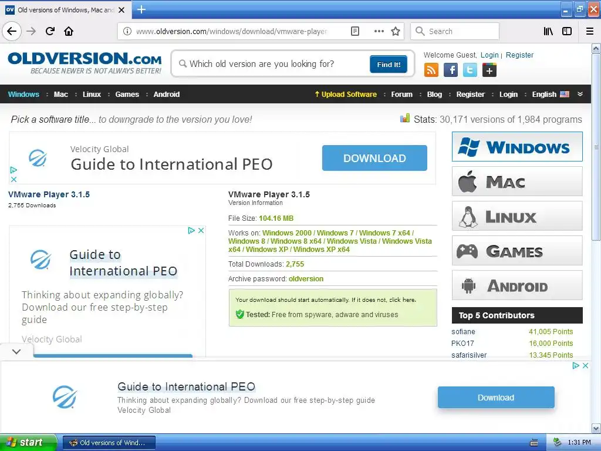Image resolution: width=601 pixels, height=451 pixels.
Task: Open a new tab with plus button
Action: (x=141, y=9)
